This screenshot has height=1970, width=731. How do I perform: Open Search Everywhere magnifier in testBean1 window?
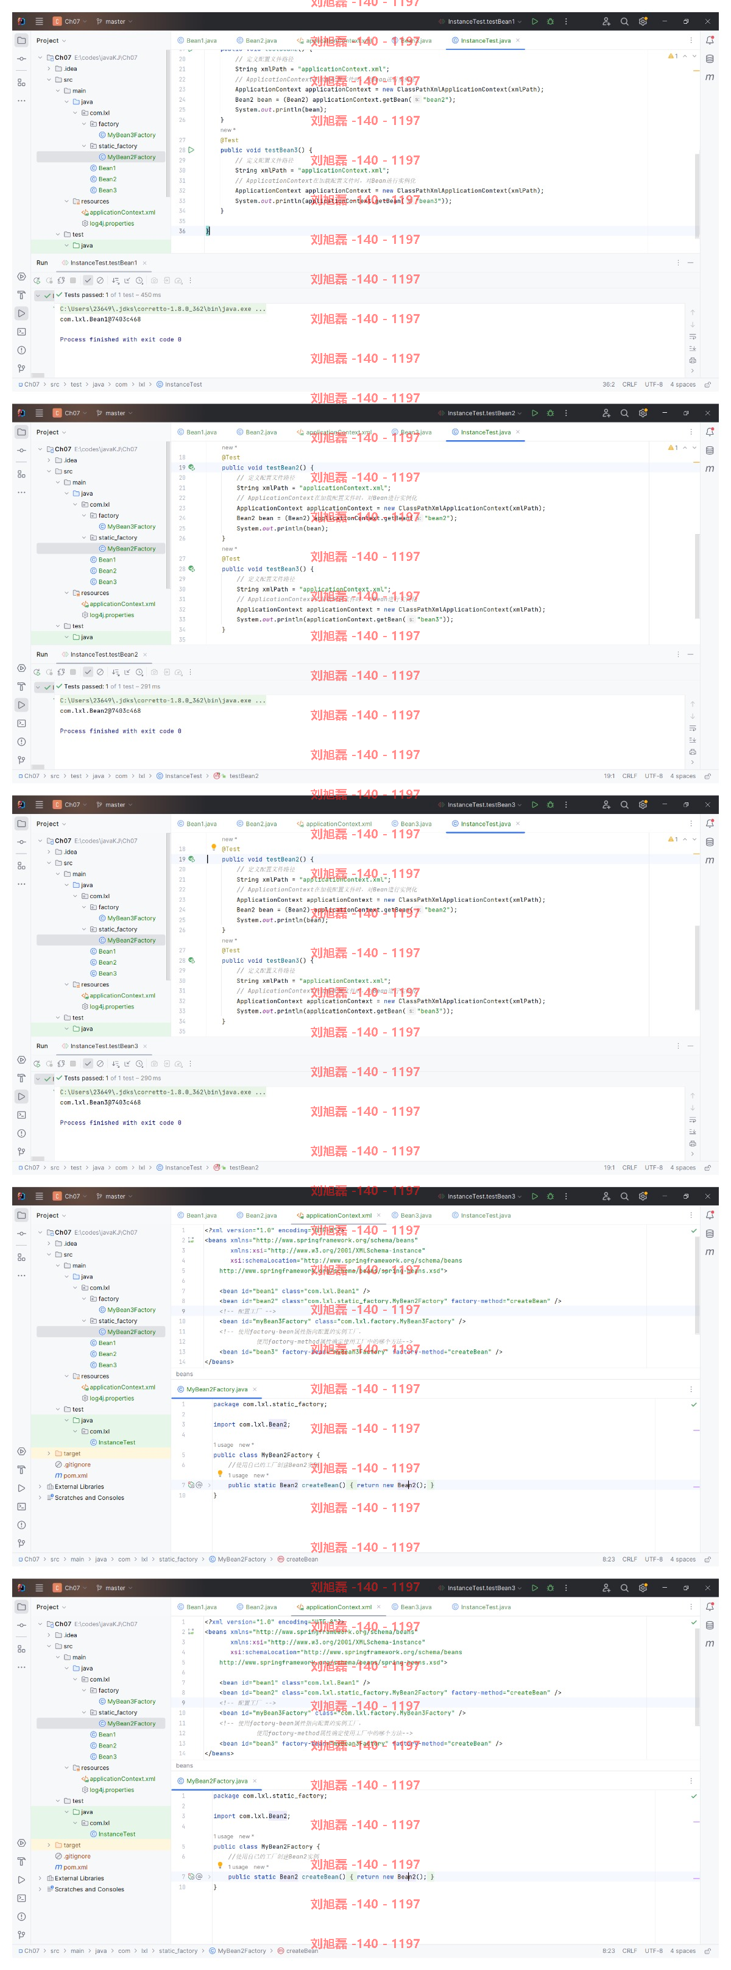624,21
